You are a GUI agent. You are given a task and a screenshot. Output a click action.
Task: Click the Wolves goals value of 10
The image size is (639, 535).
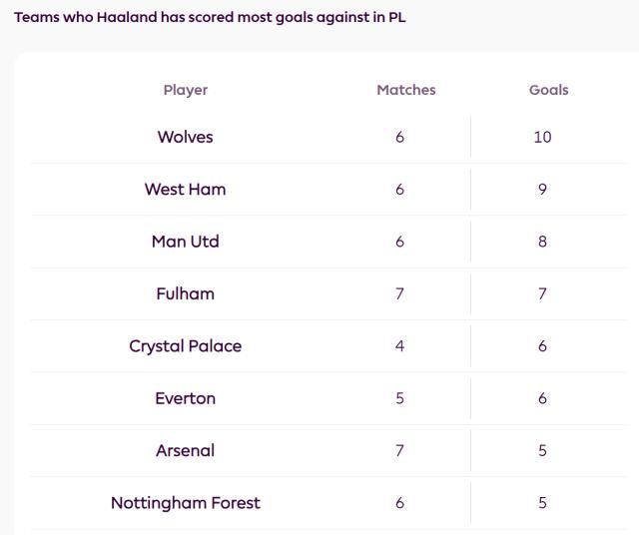[542, 137]
